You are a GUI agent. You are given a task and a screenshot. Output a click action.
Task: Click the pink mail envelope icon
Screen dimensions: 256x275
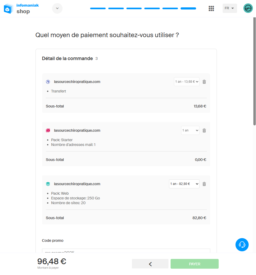tap(48, 130)
